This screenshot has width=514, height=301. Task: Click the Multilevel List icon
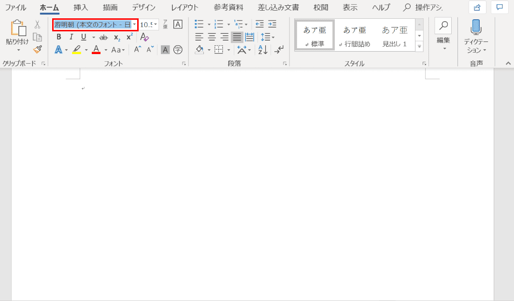click(238, 24)
